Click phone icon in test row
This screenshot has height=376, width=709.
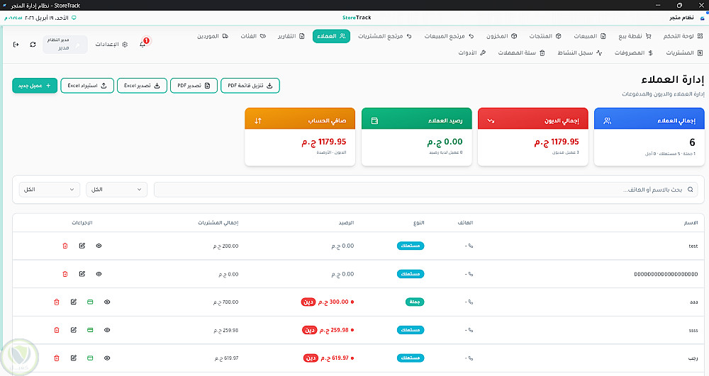471,246
